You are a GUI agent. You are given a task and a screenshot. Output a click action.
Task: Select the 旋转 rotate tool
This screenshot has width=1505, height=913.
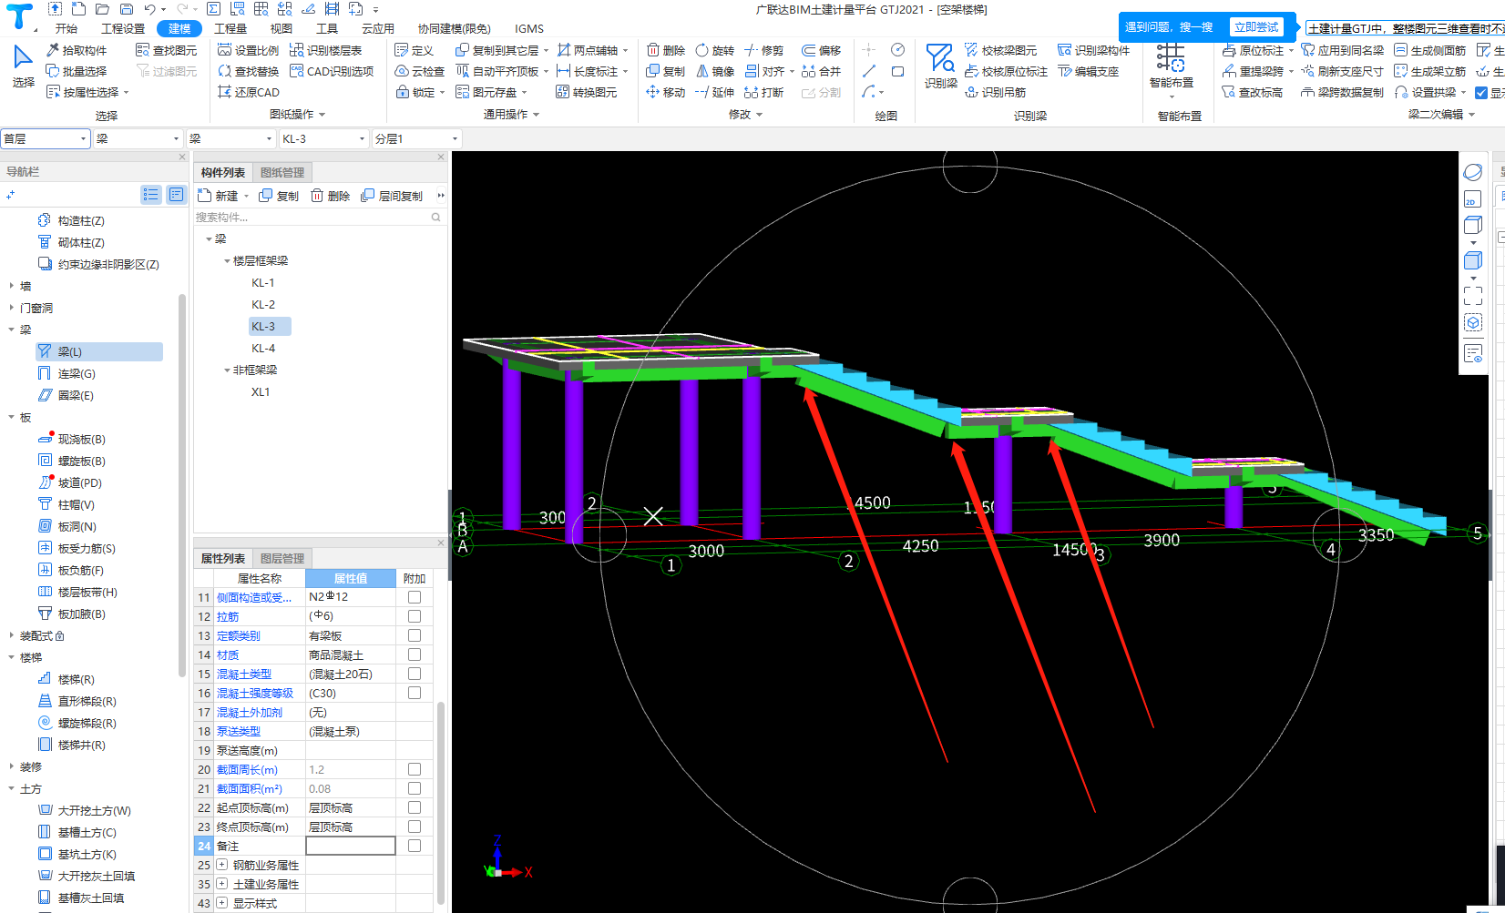click(714, 50)
